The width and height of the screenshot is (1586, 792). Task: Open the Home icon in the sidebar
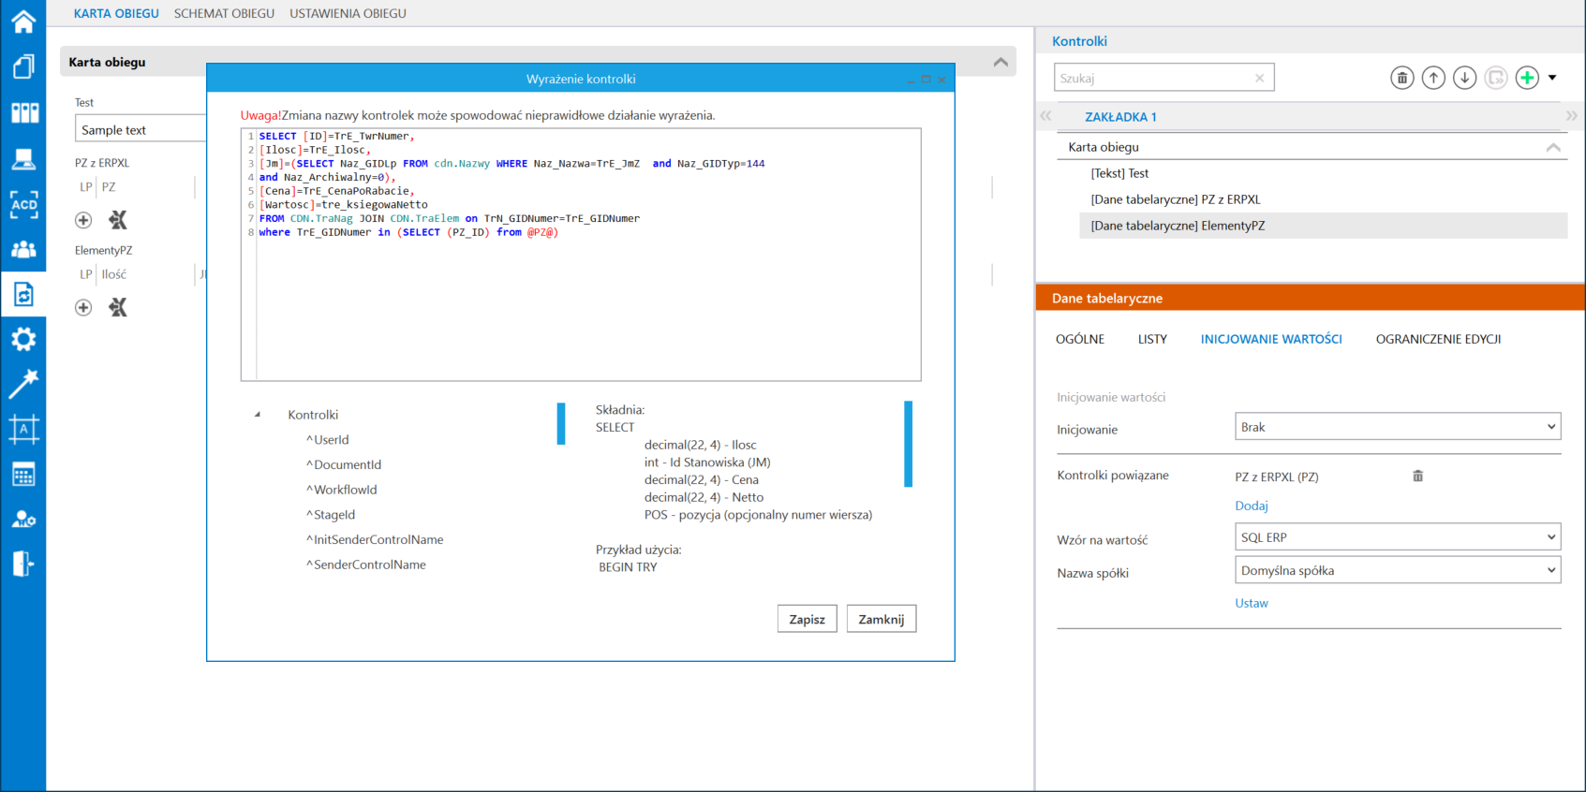pos(23,21)
